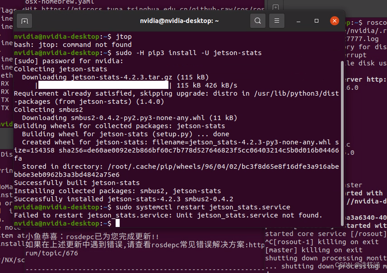Click 'Installing collected packages: smbus2, jetson-stats' line
387x273 pixels.
(x=117, y=191)
